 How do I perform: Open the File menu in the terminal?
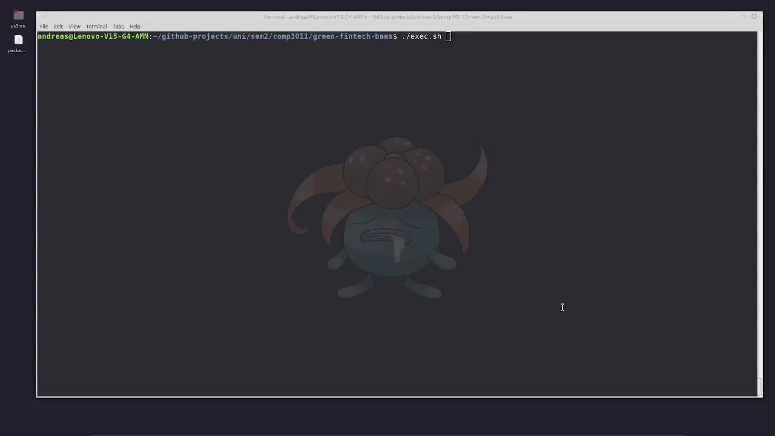tap(44, 27)
